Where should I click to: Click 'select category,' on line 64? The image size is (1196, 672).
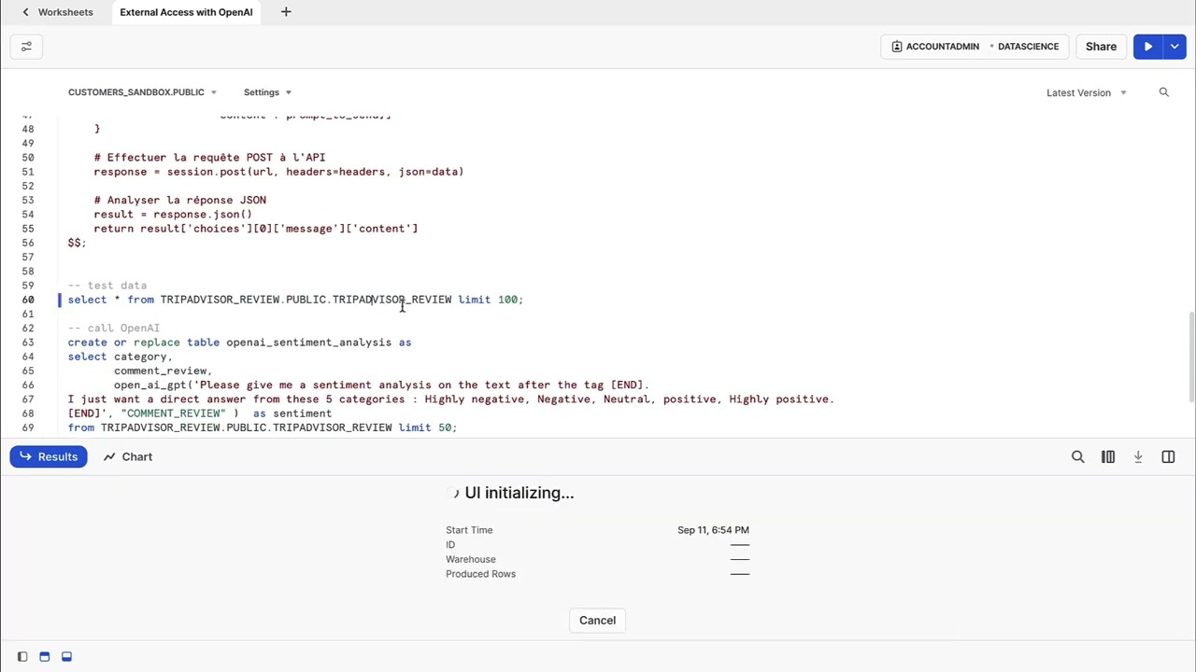(120, 357)
